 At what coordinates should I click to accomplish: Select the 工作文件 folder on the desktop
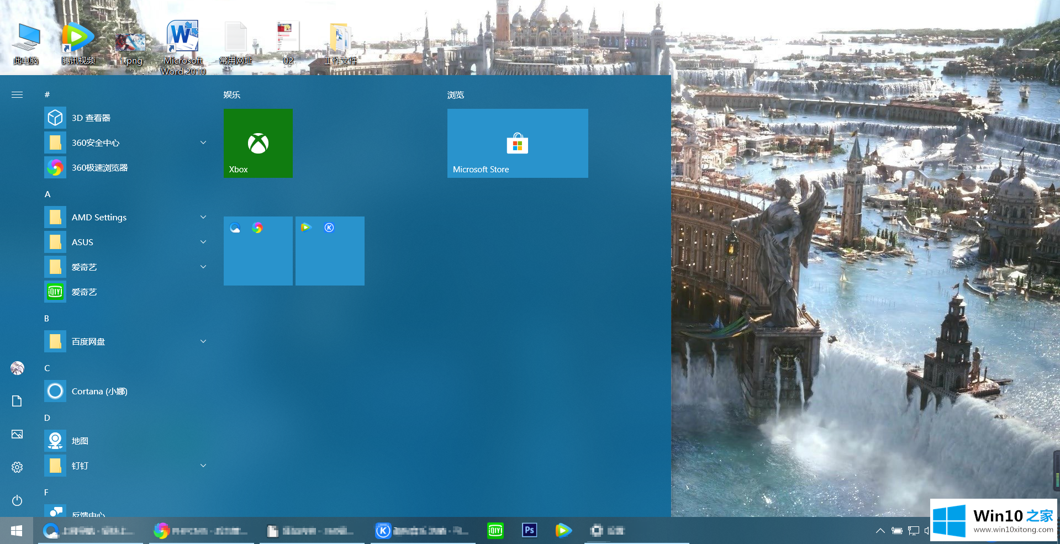pos(340,44)
